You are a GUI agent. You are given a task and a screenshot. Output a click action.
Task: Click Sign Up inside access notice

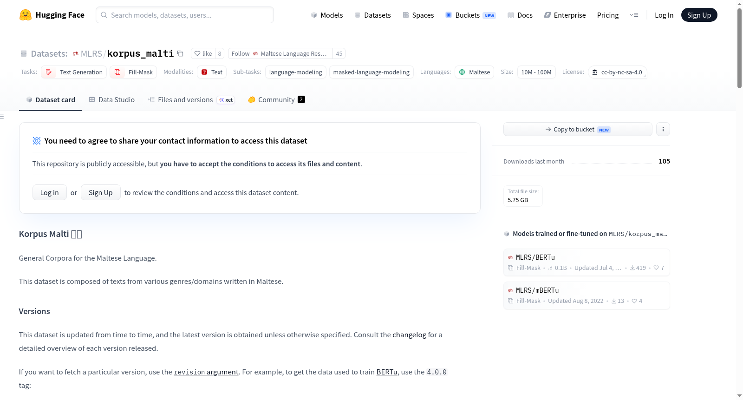click(x=101, y=192)
